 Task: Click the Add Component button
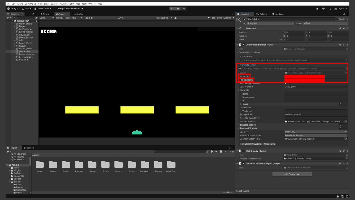(x=292, y=174)
